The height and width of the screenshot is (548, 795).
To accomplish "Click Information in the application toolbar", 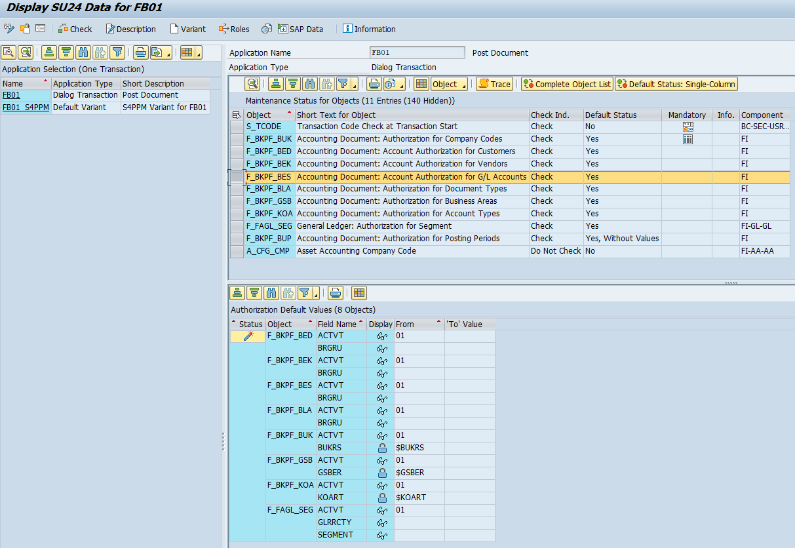I will click(x=369, y=29).
